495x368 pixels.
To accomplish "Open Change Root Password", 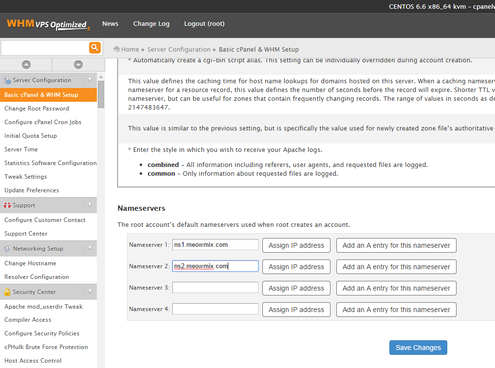I will [x=37, y=108].
